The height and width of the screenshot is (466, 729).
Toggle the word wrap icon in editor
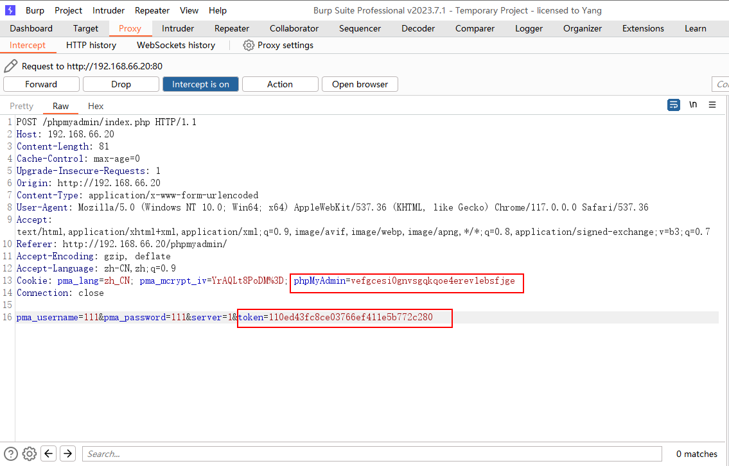(674, 105)
